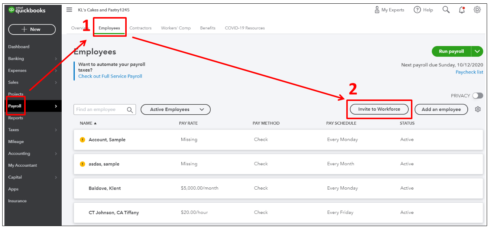Switch to the Benefits tab

(x=208, y=28)
